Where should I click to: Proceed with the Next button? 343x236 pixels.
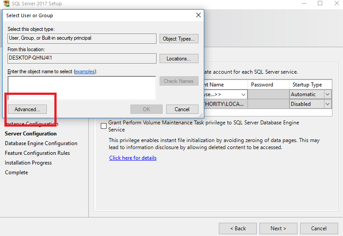[x=278, y=229]
